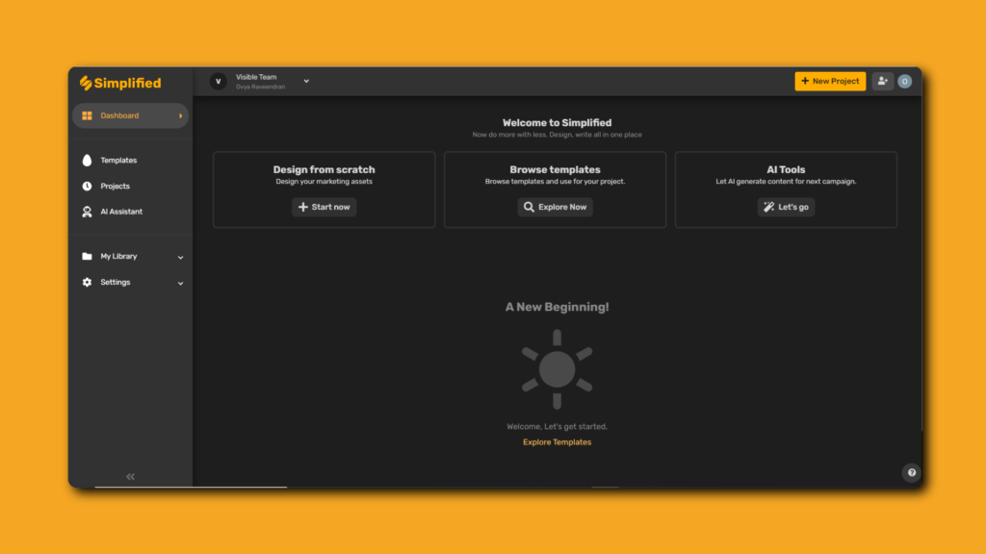This screenshot has height=554, width=986.
Task: Click the Start now button
Action: (x=324, y=207)
